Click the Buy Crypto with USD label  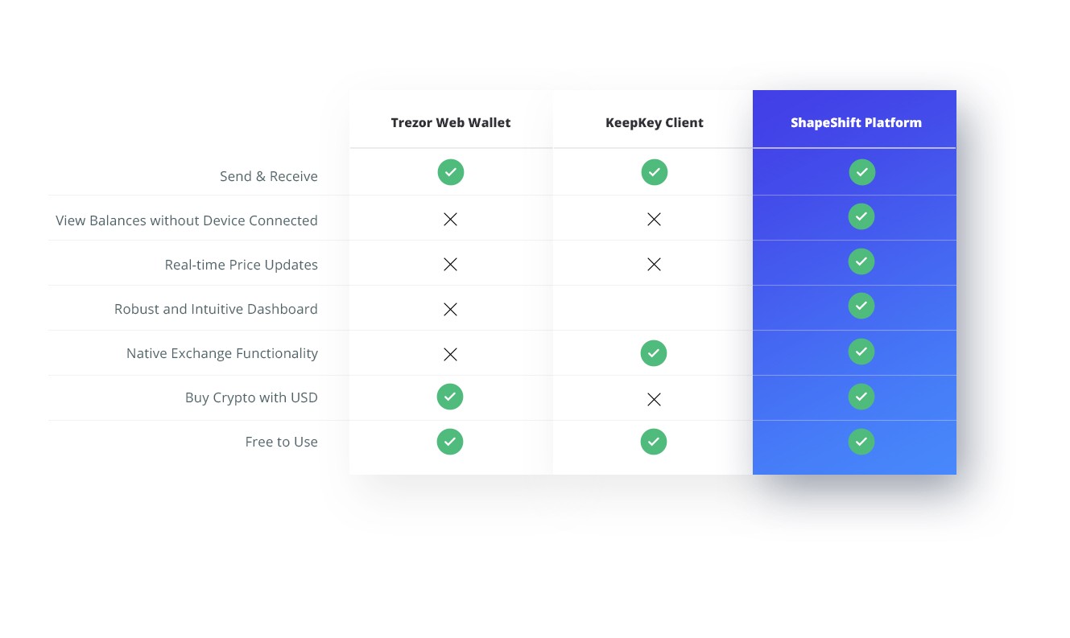pos(251,397)
